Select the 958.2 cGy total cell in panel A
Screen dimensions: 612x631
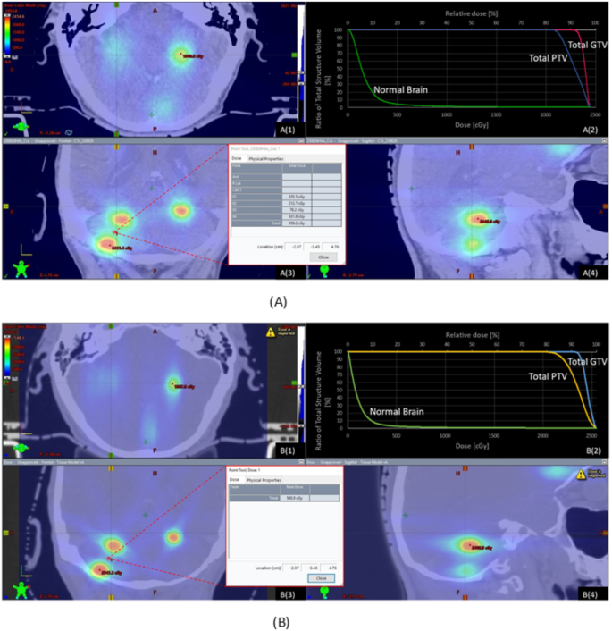297,223
